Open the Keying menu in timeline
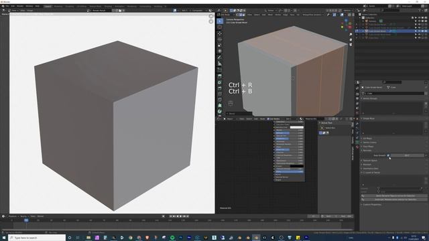Viewport: 429px width, 241px height. 24,216
